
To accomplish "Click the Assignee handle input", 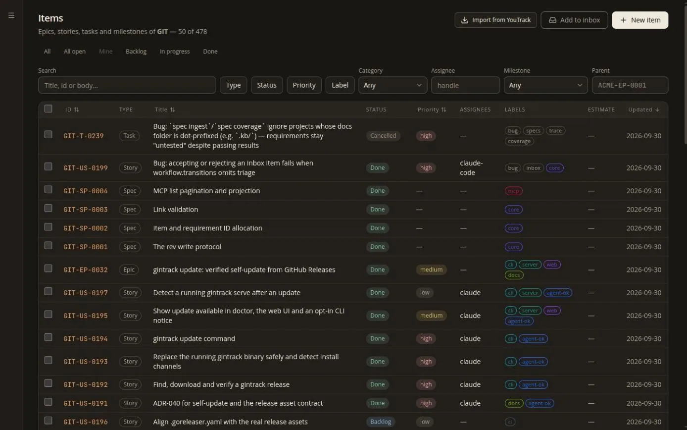I will pos(465,85).
